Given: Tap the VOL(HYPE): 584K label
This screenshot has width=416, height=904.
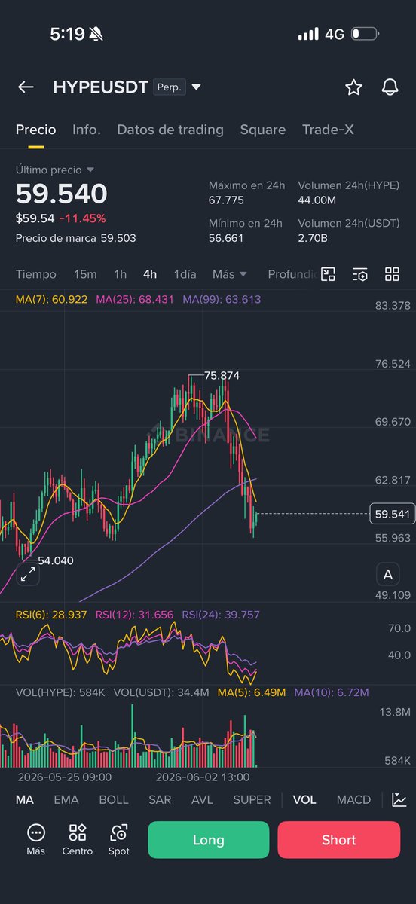Looking at the screenshot, I should (x=62, y=692).
